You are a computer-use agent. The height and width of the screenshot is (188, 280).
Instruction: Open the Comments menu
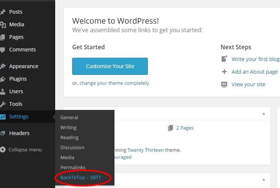23,50
